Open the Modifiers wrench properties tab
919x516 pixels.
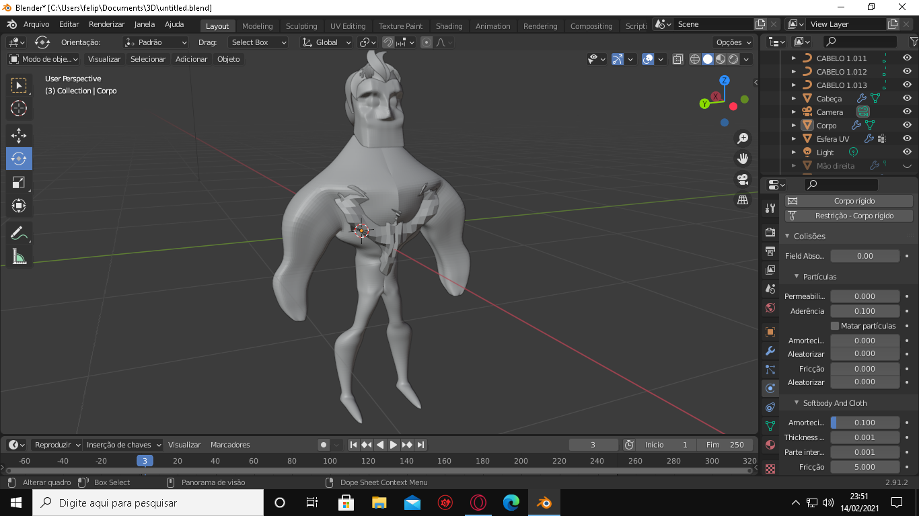[770, 351]
